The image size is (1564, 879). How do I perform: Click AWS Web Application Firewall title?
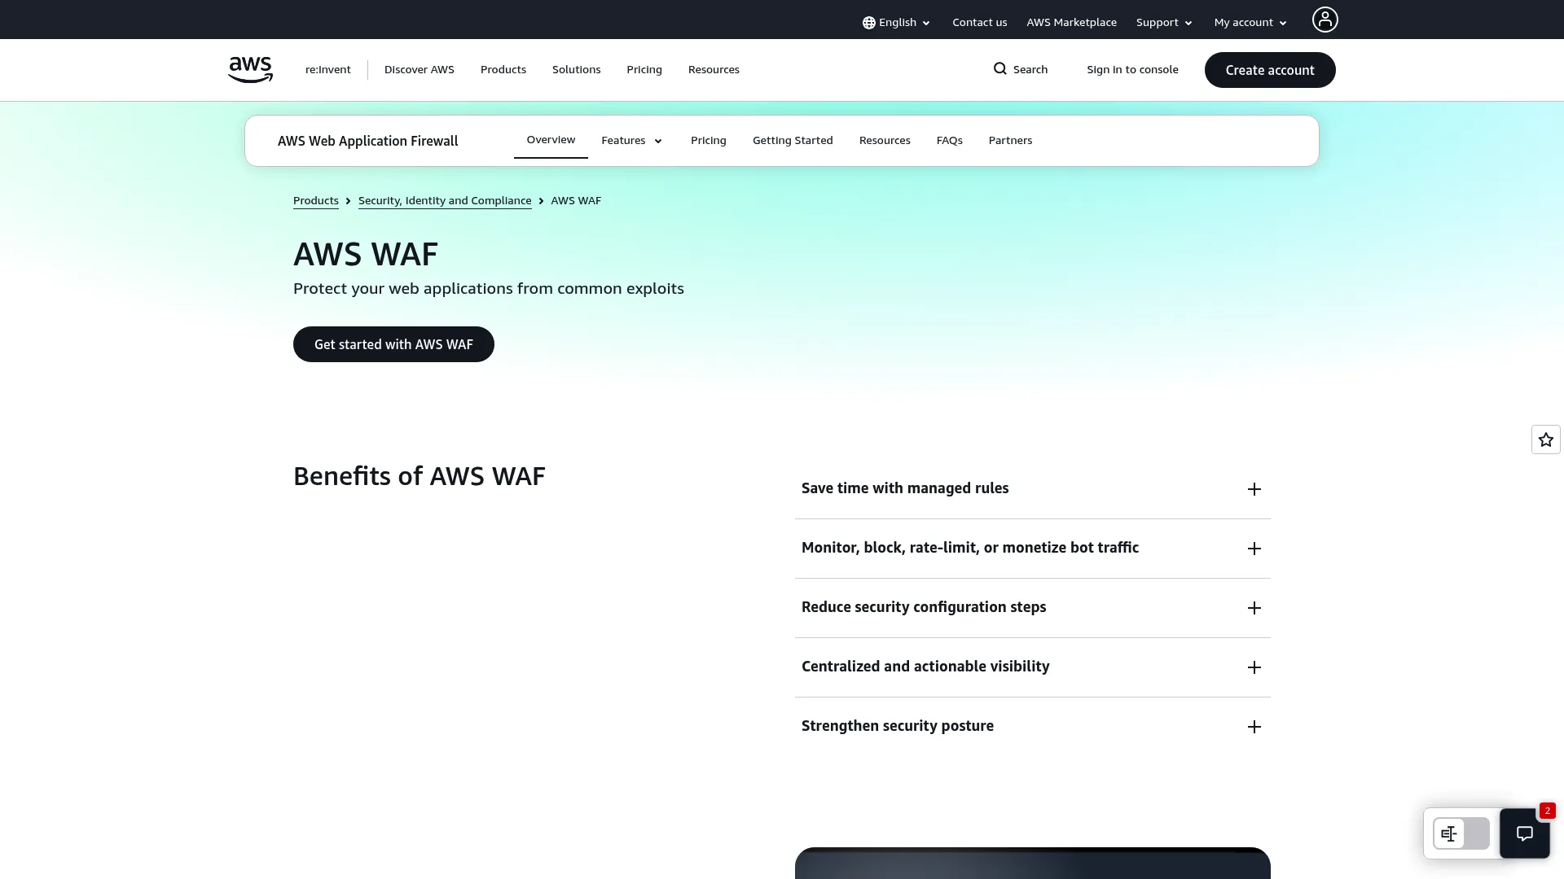click(368, 141)
